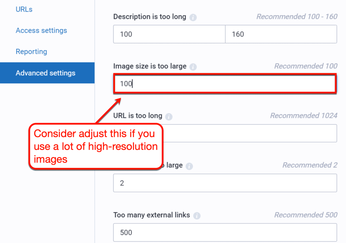
Task: Click the "100" minimum description length field
Action: click(x=169, y=34)
